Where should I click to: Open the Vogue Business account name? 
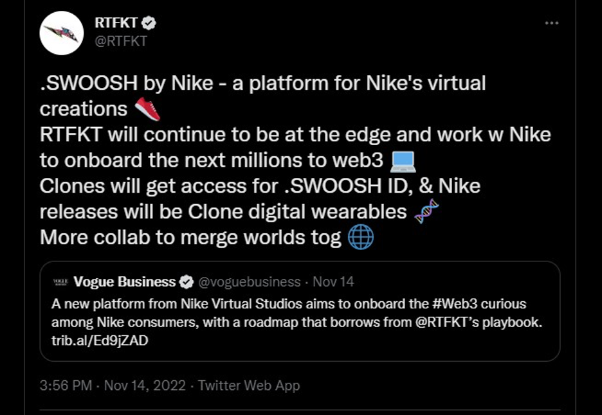(124, 282)
